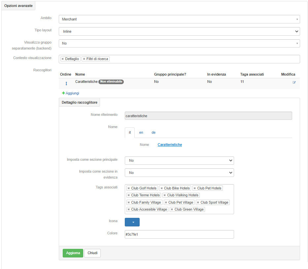Image resolution: width=308 pixels, height=269 pixels.
Task: Click the Caratteristiche name in table row
Action: [86, 82]
